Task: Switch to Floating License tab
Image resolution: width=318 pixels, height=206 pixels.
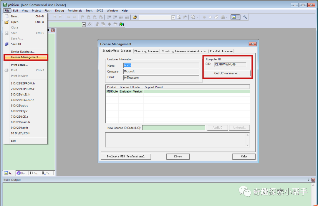Action: [x=146, y=51]
